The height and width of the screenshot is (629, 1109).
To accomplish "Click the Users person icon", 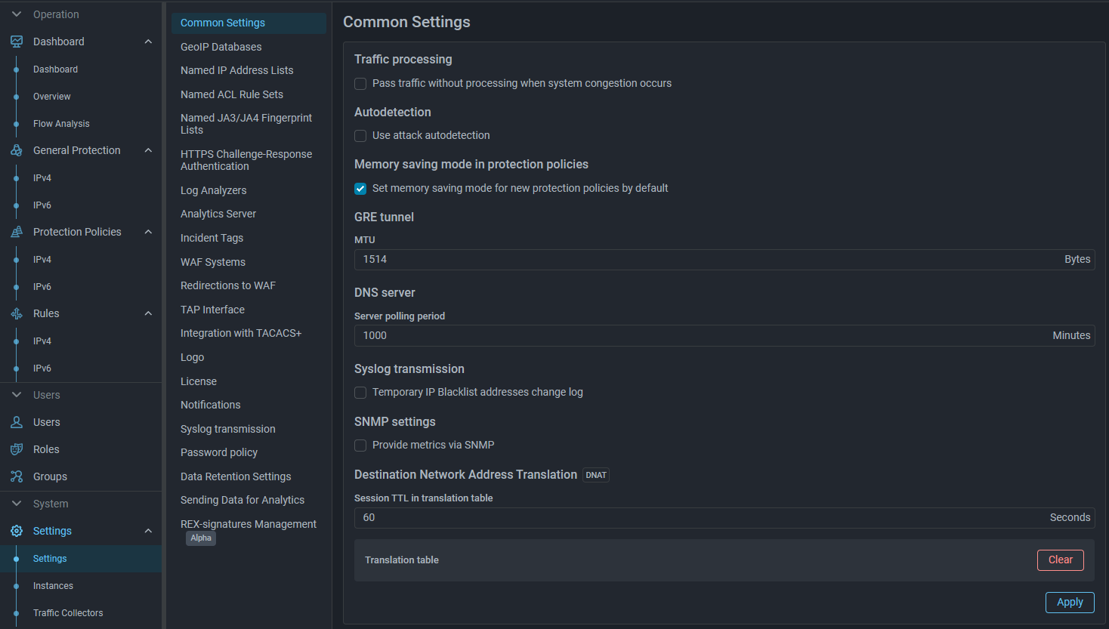I will [x=17, y=422].
